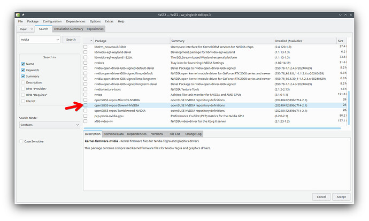Click the pin window icon in title bar
The width and height of the screenshot is (369, 221).
coord(23,15)
